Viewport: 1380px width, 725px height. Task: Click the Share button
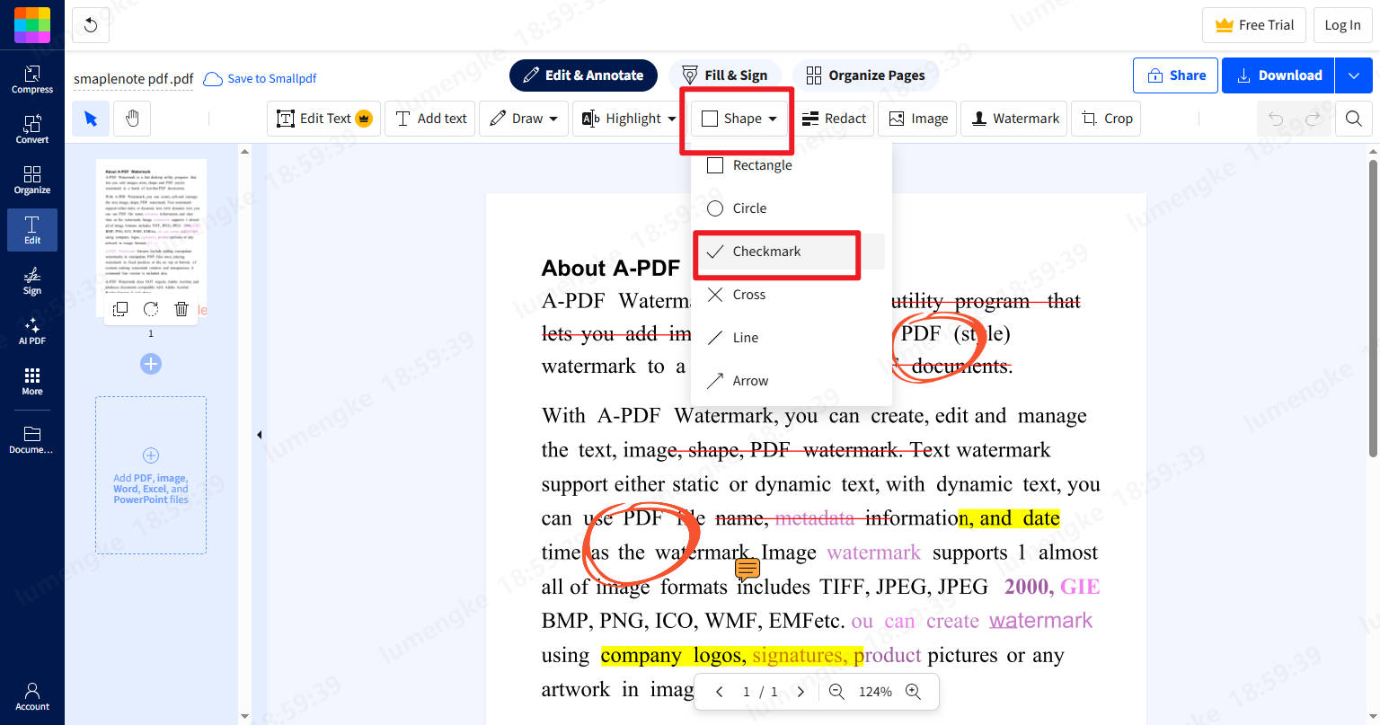[1176, 75]
